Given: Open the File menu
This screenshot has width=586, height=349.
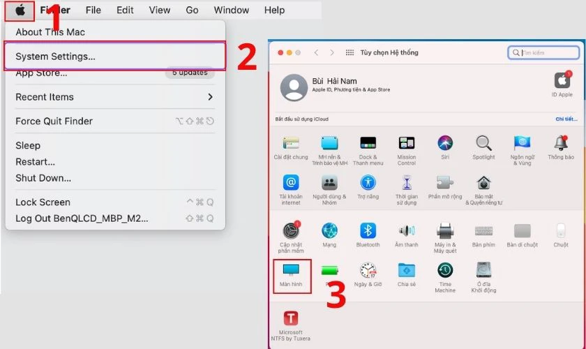Looking at the screenshot, I should click(x=93, y=10).
